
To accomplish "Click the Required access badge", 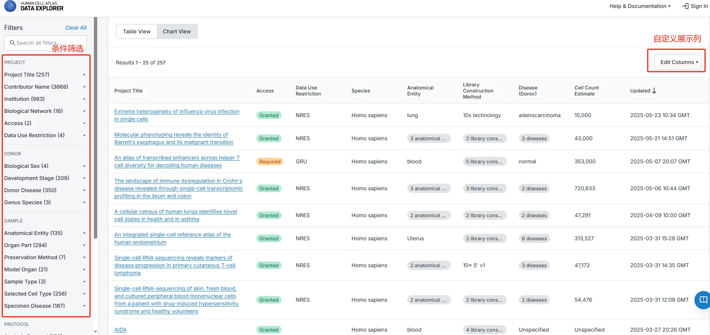I will point(270,161).
